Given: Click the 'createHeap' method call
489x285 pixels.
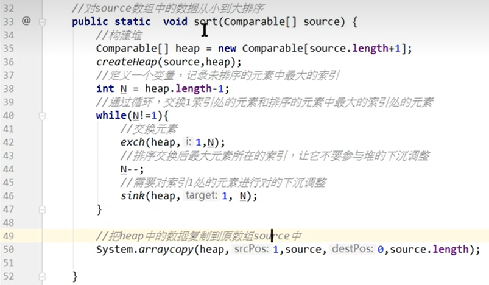Looking at the screenshot, I should click(x=127, y=62).
